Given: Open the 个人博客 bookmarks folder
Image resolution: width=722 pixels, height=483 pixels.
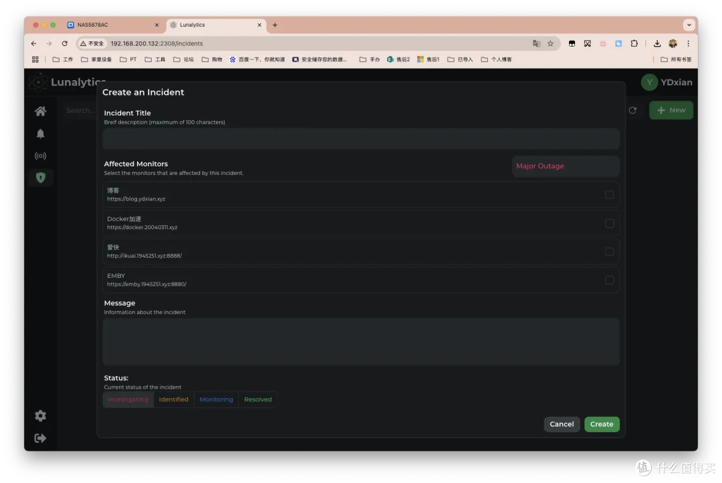Looking at the screenshot, I should [496, 59].
